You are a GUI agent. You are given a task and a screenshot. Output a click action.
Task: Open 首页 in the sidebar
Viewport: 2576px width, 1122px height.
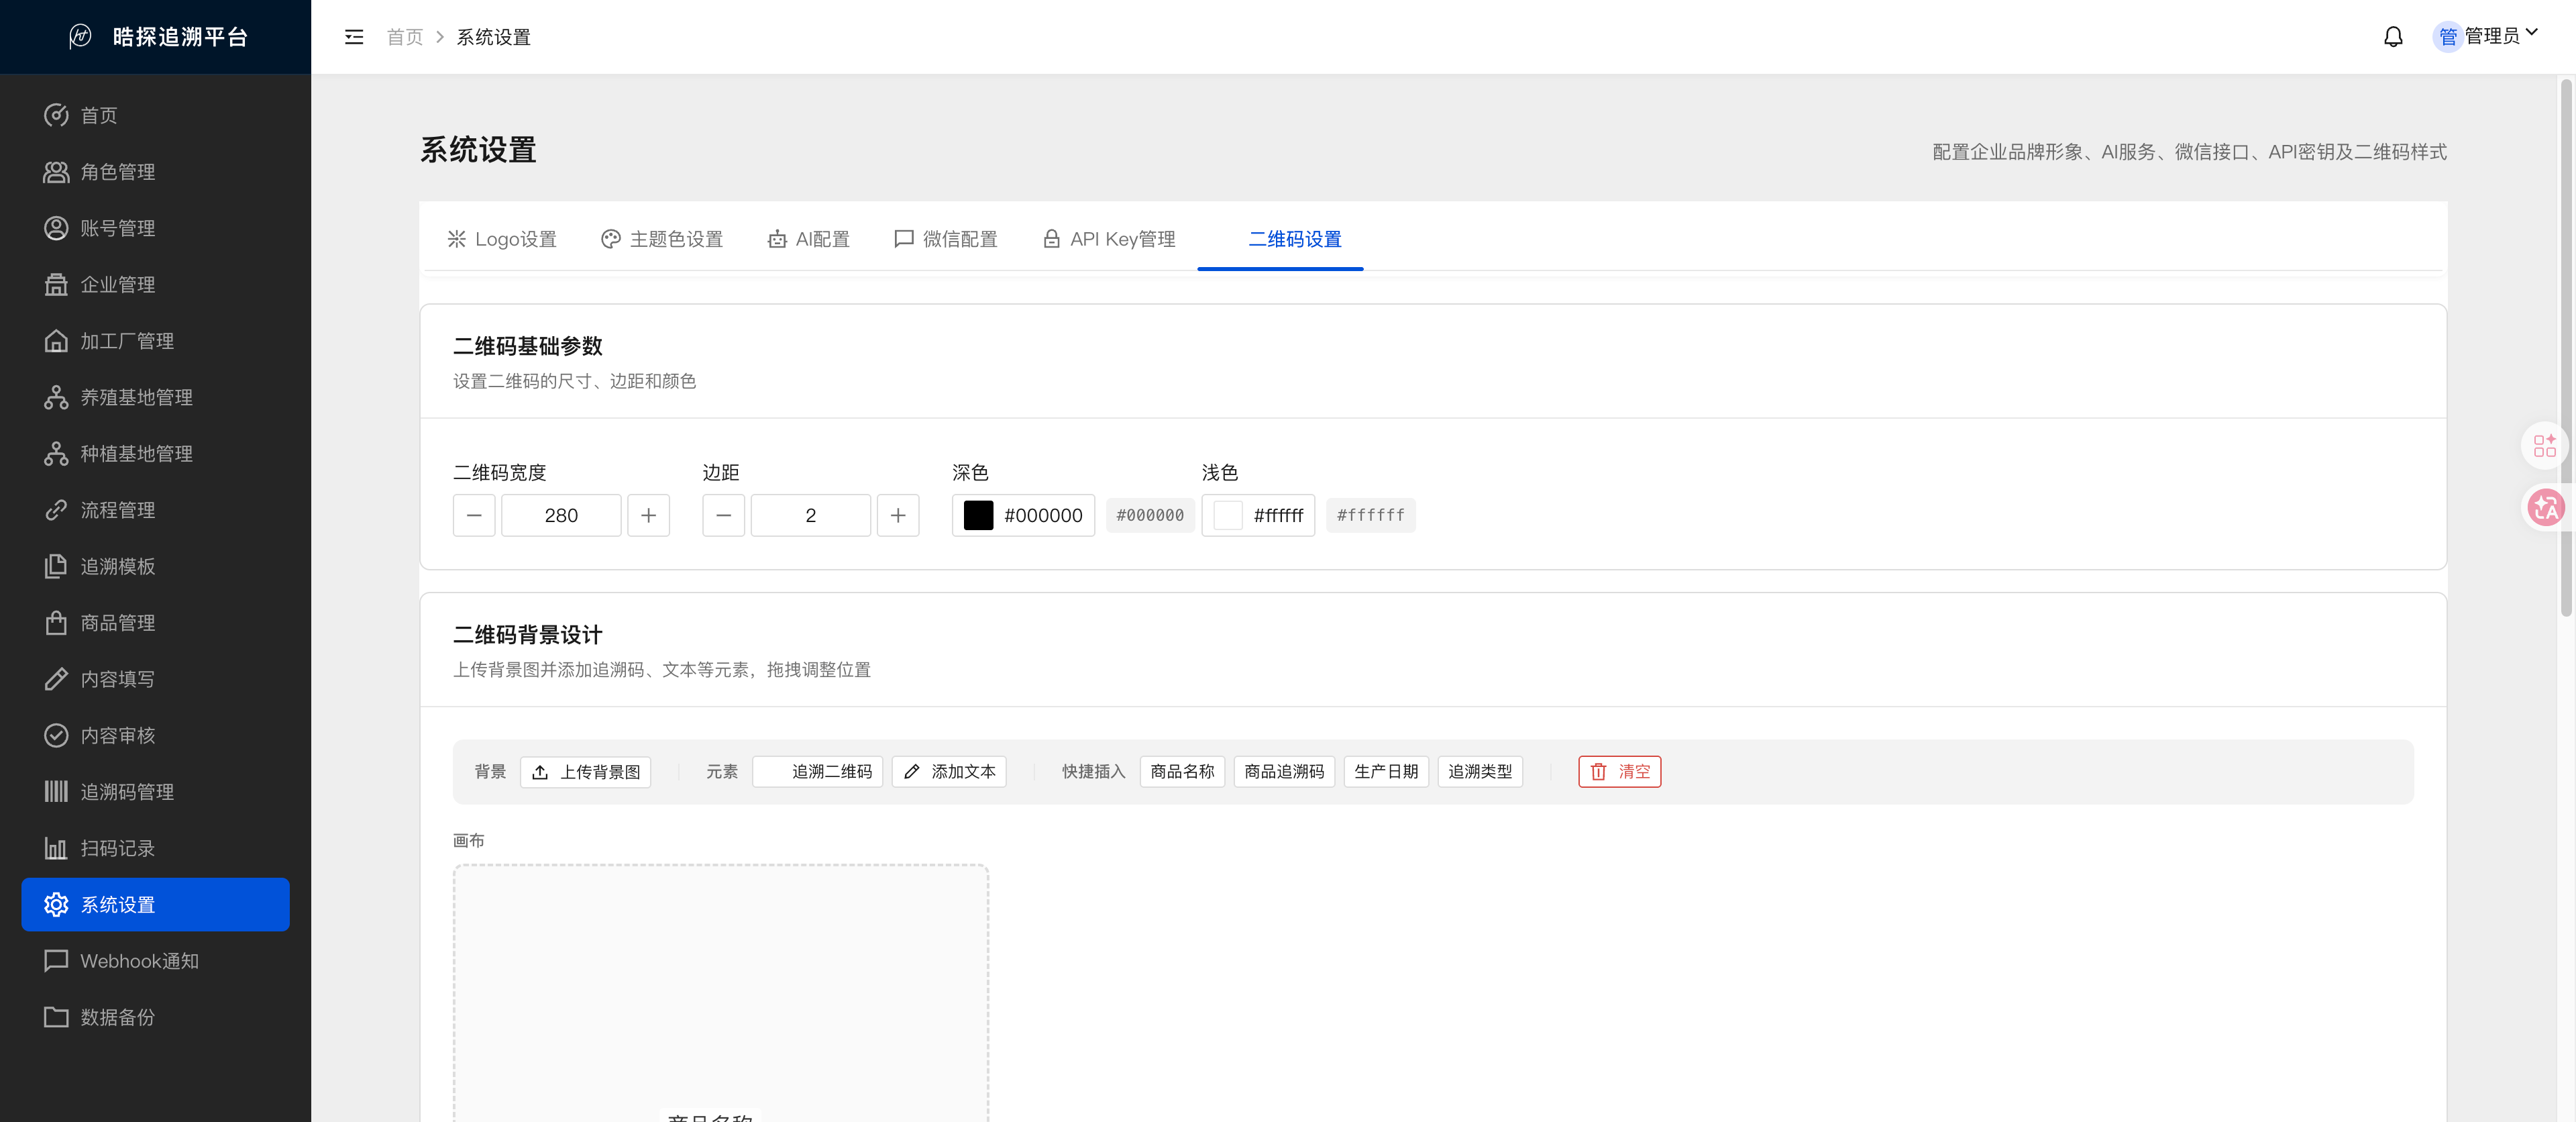(x=155, y=115)
